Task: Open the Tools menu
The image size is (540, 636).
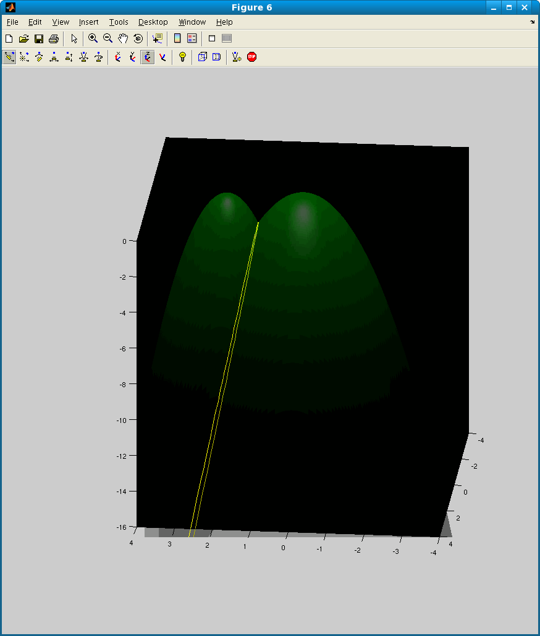Action: (119, 22)
